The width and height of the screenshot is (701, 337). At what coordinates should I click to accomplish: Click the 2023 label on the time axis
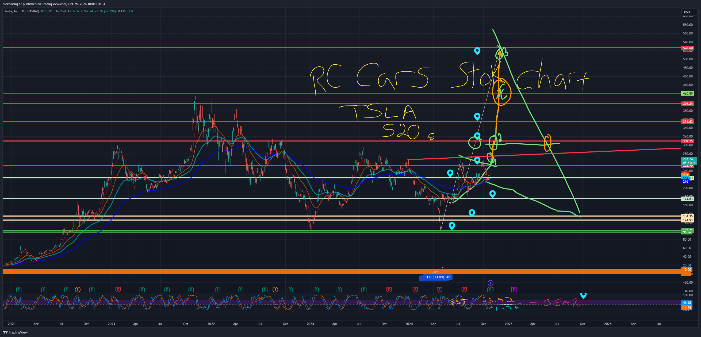click(310, 324)
